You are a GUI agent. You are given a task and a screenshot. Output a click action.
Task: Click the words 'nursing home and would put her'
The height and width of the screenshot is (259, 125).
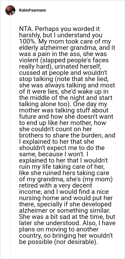(66, 199)
